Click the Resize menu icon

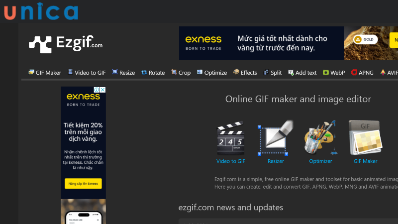[x=115, y=72]
